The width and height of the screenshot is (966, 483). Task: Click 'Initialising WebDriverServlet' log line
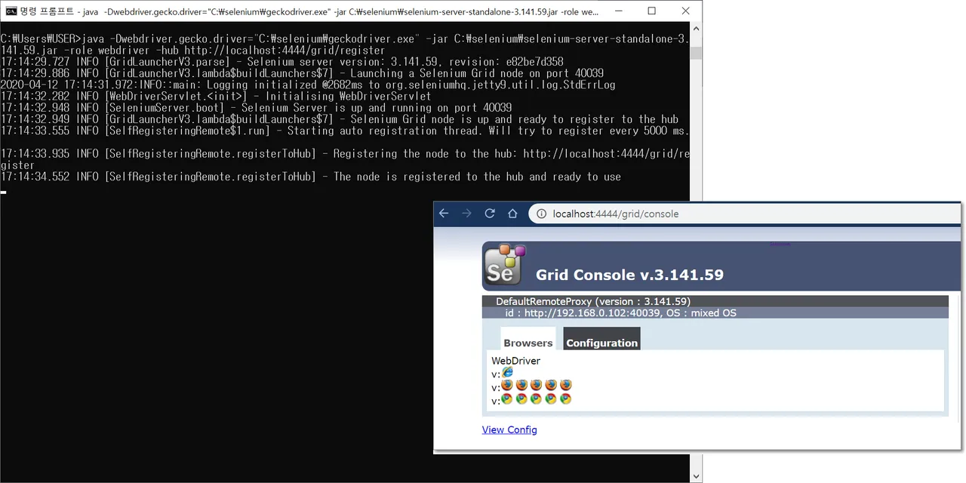[216, 97]
